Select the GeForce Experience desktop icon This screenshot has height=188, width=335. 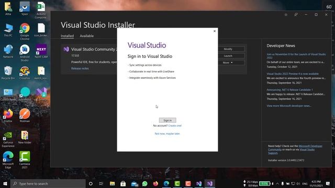point(8,139)
